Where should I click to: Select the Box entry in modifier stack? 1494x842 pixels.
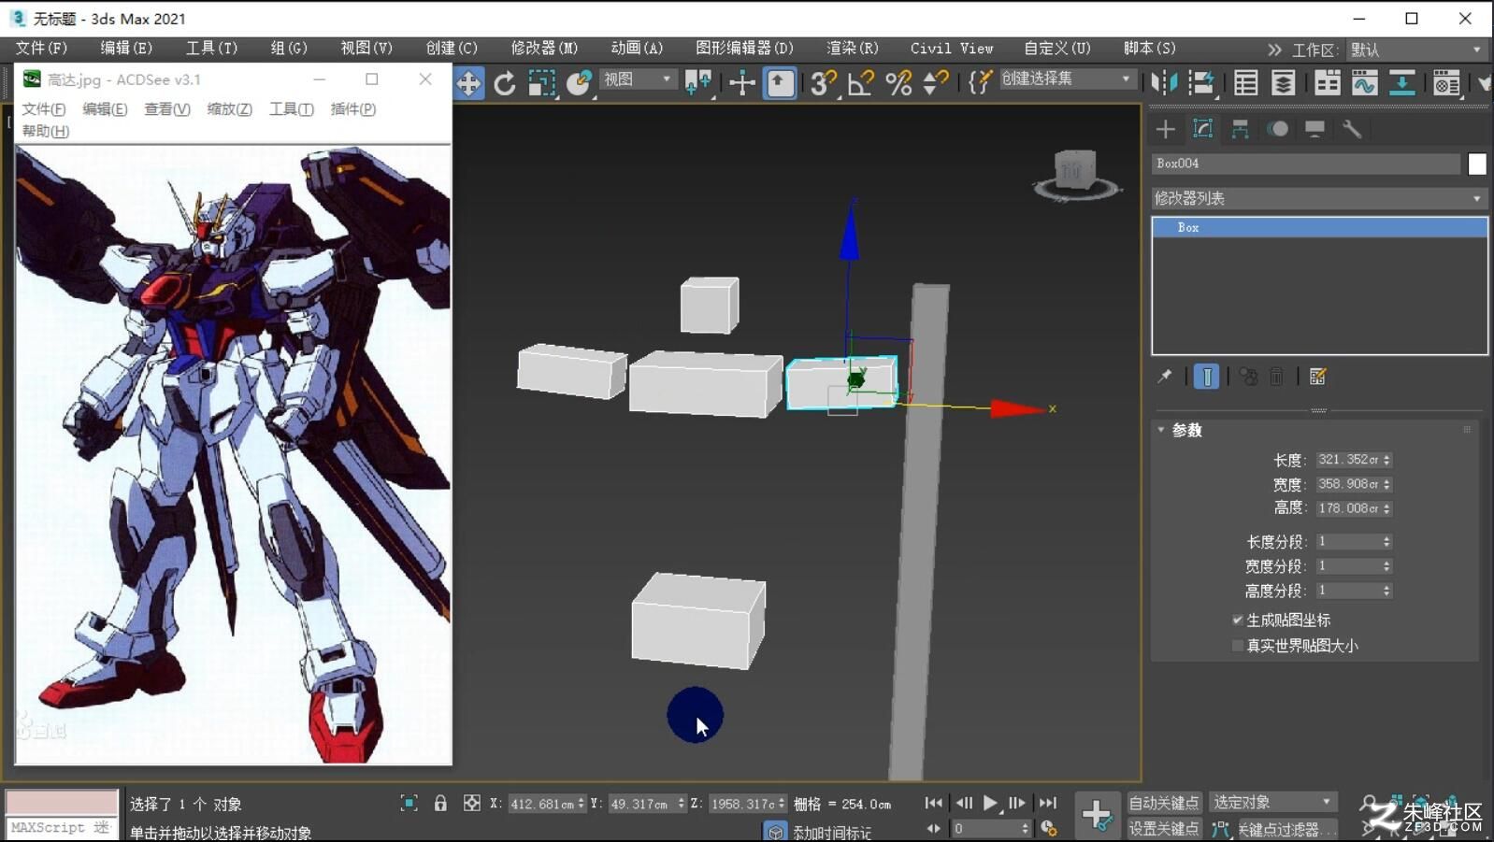pyautogui.click(x=1319, y=227)
